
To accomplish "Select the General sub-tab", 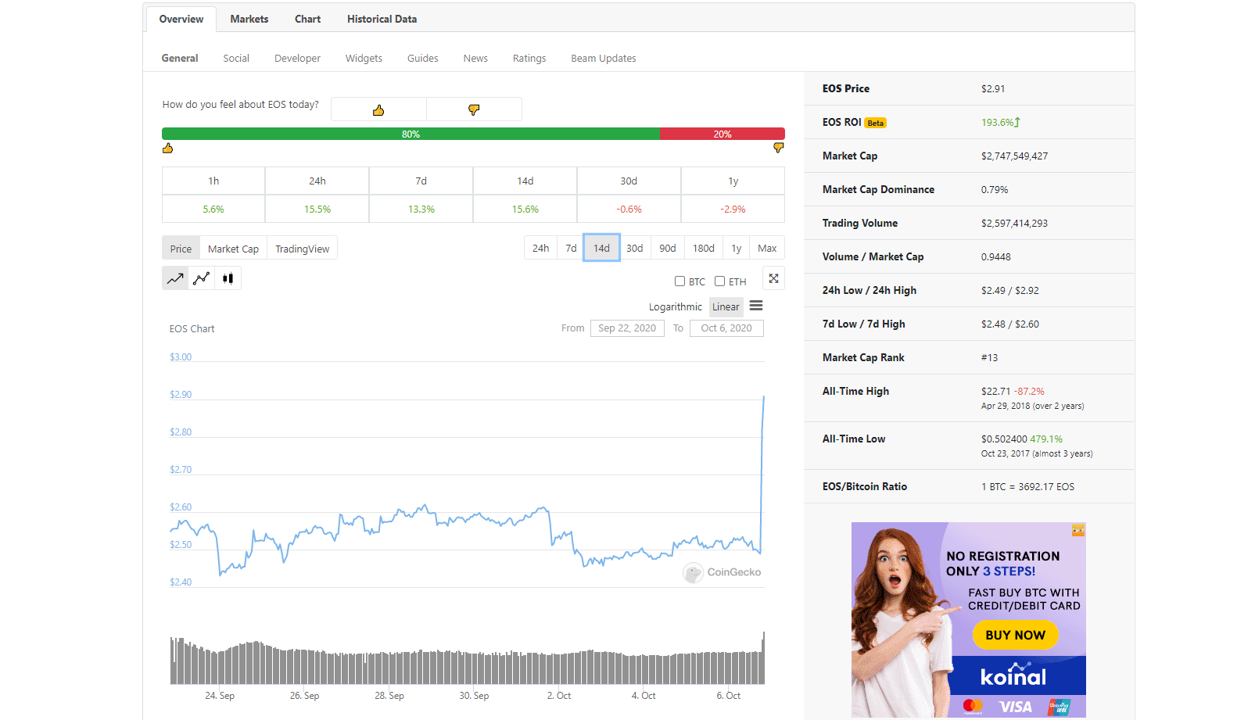I will pyautogui.click(x=180, y=58).
